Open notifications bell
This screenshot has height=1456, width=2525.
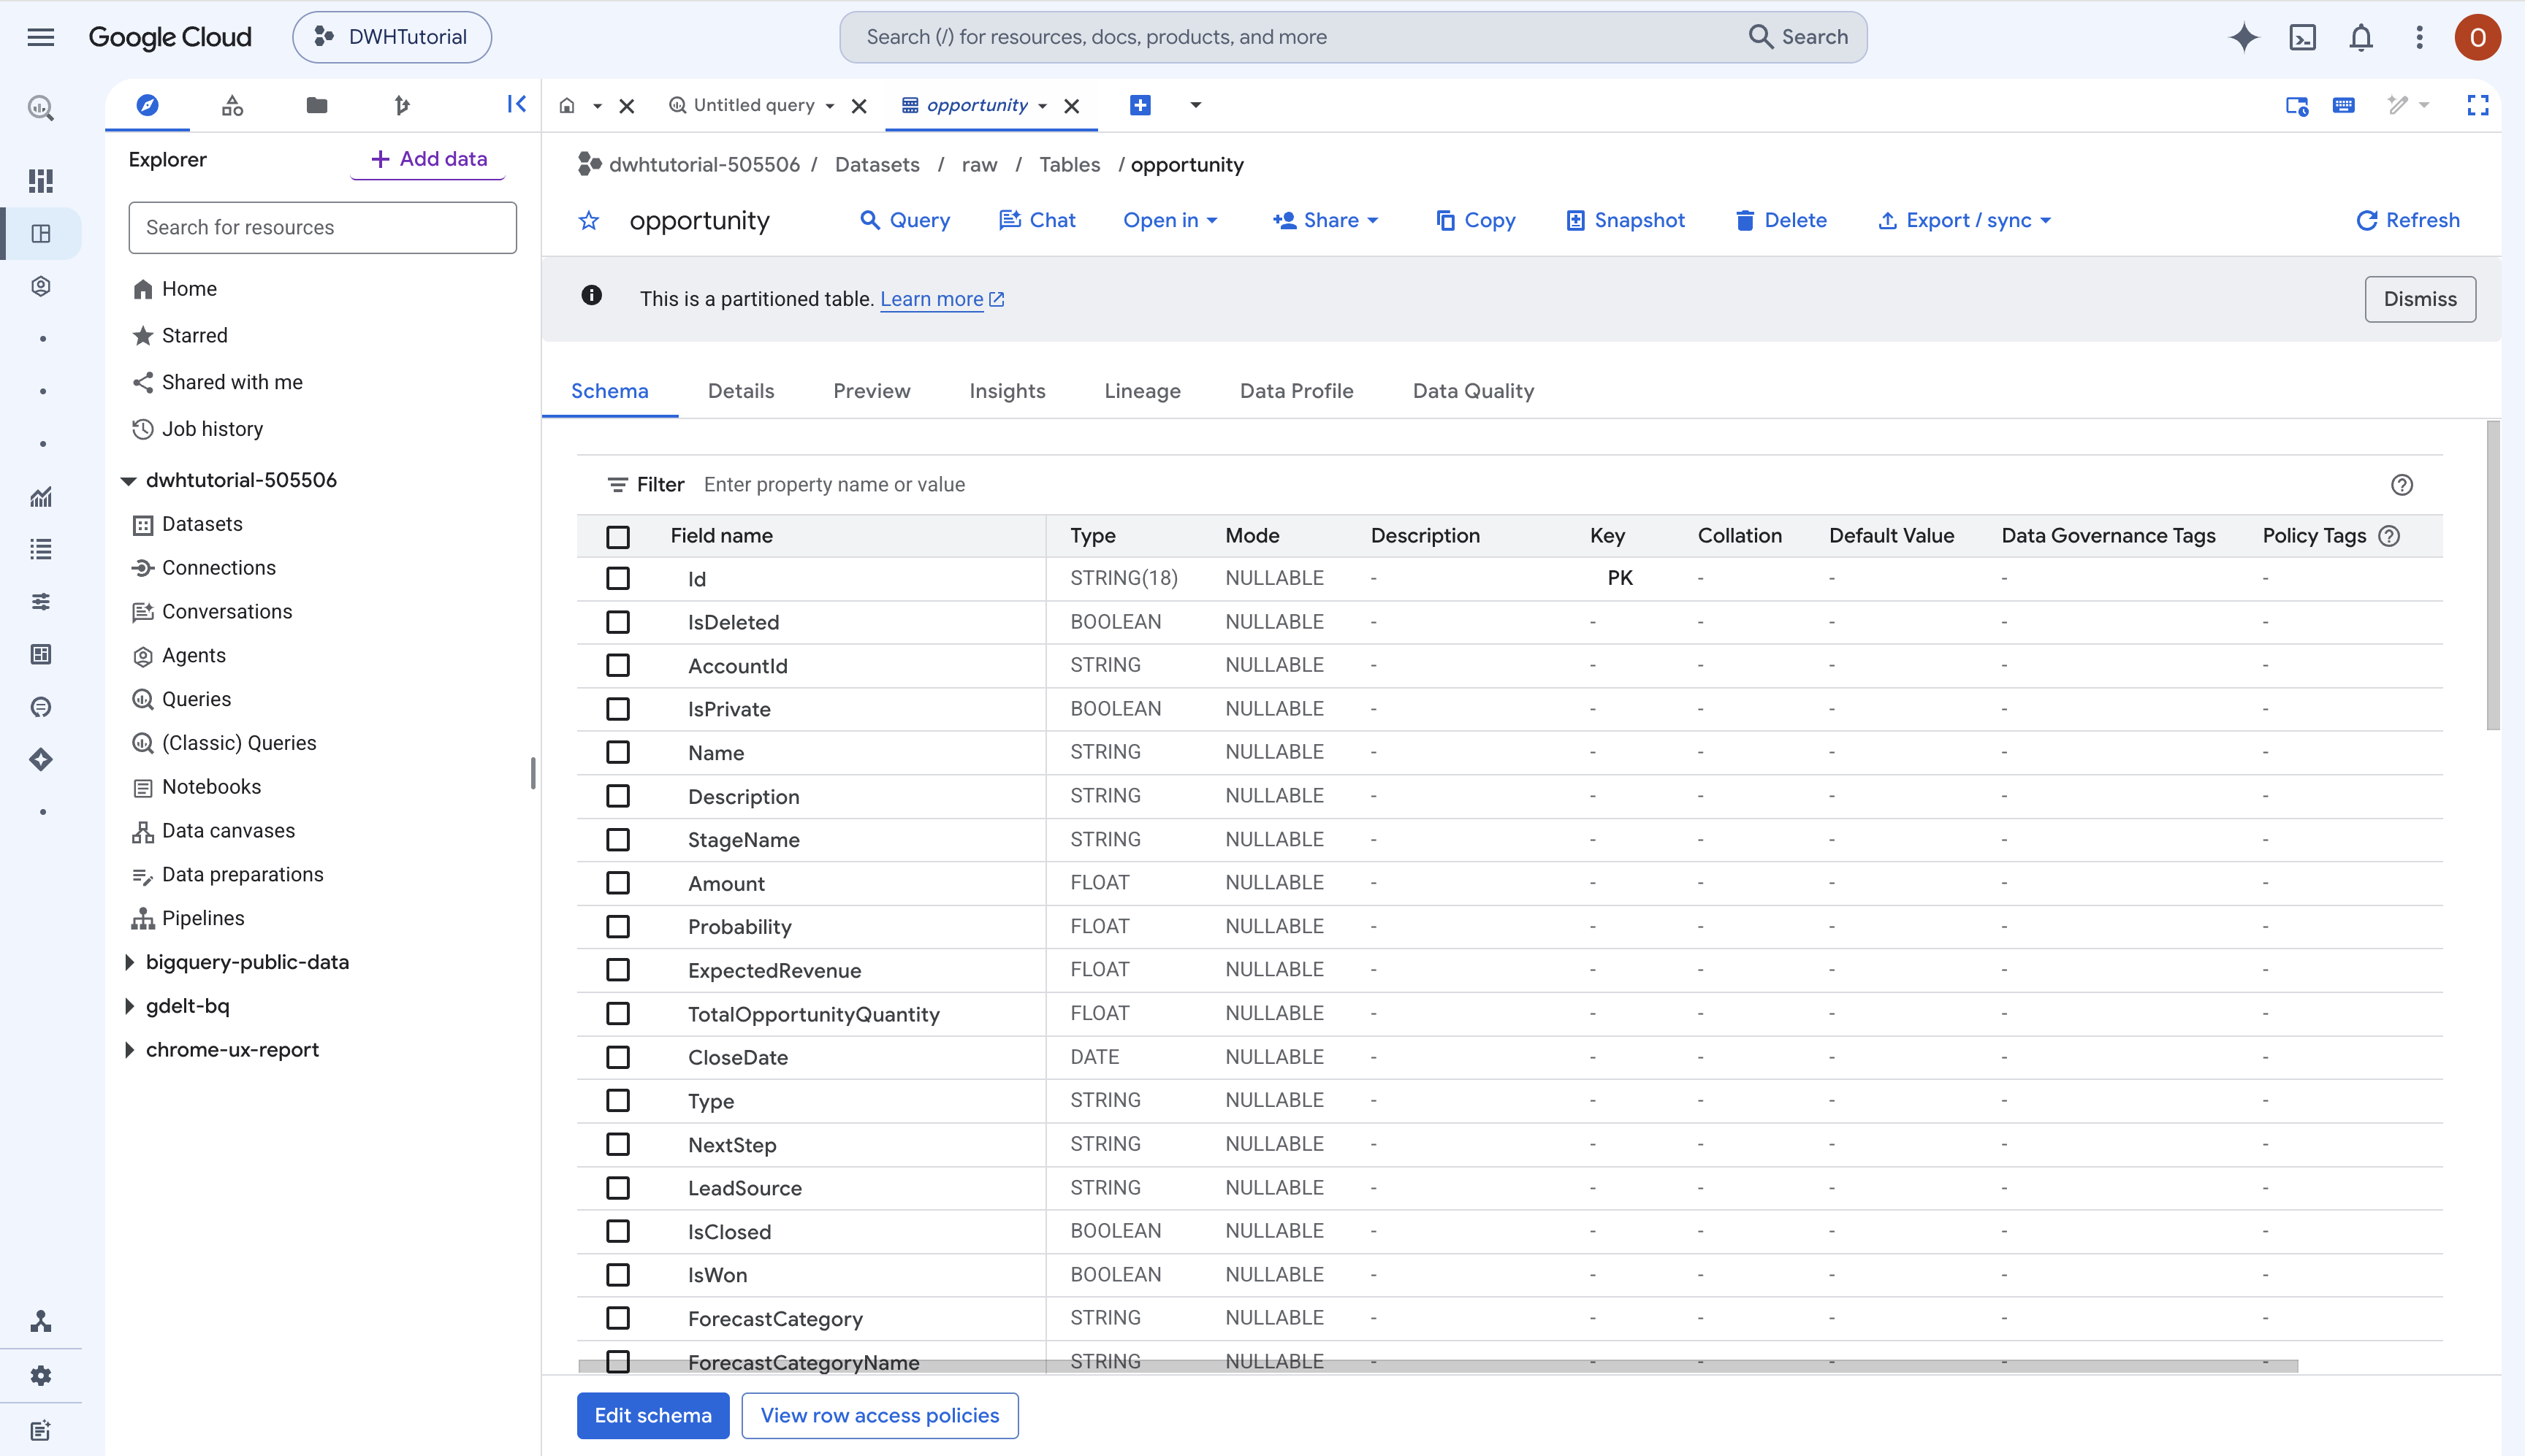click(2361, 37)
